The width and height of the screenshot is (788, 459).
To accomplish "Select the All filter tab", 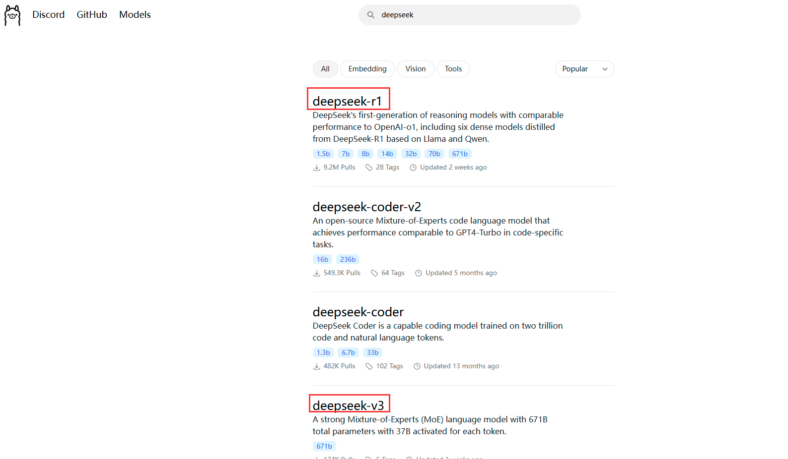I will pyautogui.click(x=325, y=69).
